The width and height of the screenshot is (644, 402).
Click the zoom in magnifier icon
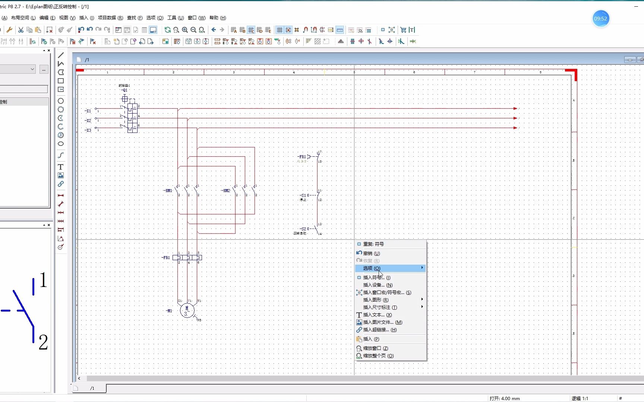(x=185, y=30)
